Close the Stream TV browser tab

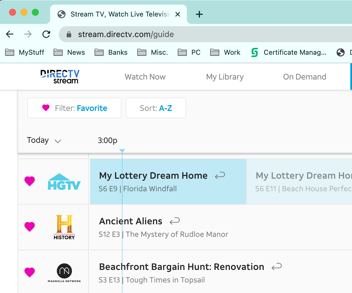[x=178, y=14]
